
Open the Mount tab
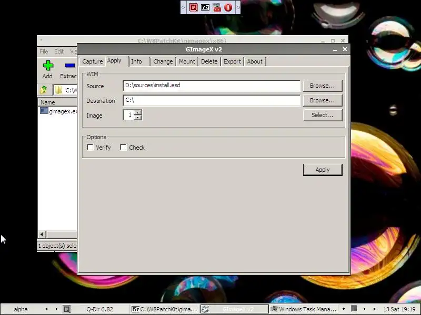coord(187,61)
